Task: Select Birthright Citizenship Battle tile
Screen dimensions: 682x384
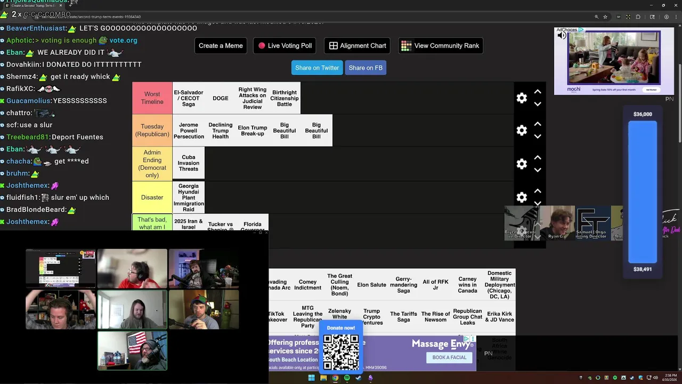Action: coord(285,98)
